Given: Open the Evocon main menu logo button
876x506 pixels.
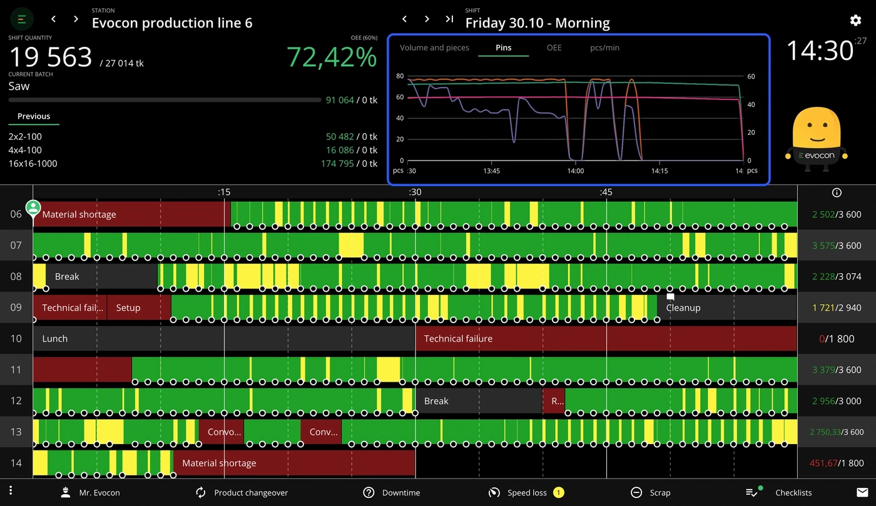Looking at the screenshot, I should pos(22,19).
